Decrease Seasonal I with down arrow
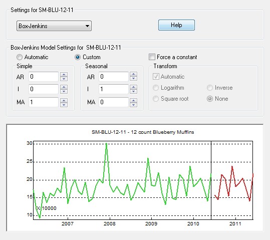 click(134, 92)
